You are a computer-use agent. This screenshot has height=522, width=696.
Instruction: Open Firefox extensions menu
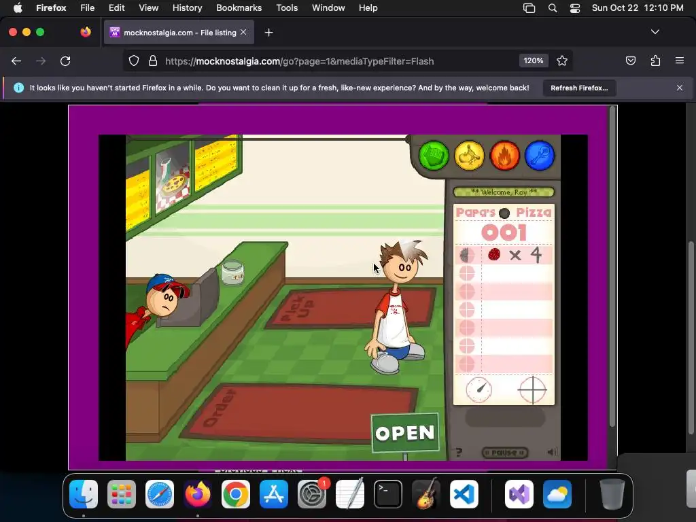pos(655,60)
